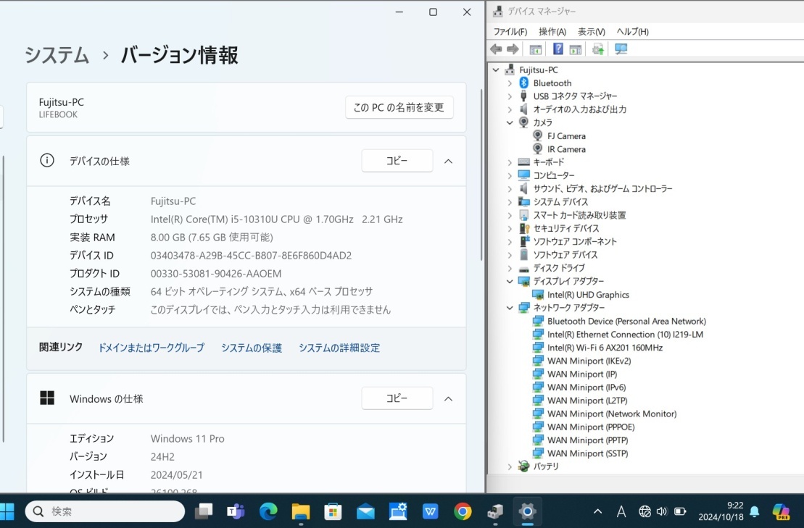Collapse the Windows の仕様 section chevron
Screen dimensions: 804x528
tap(448, 399)
